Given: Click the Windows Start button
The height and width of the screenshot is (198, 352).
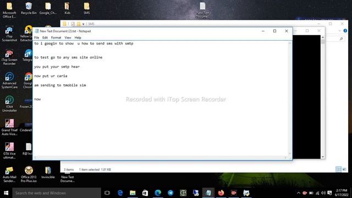Looking at the screenshot, I should click(x=6, y=193).
